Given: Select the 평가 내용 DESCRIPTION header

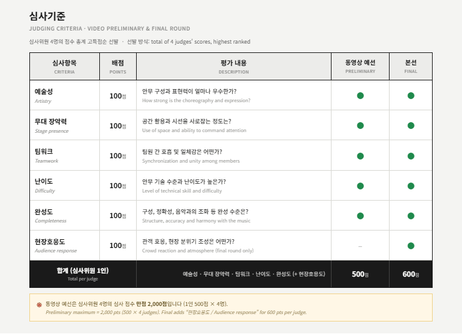Looking at the screenshot, I should coord(233,67).
